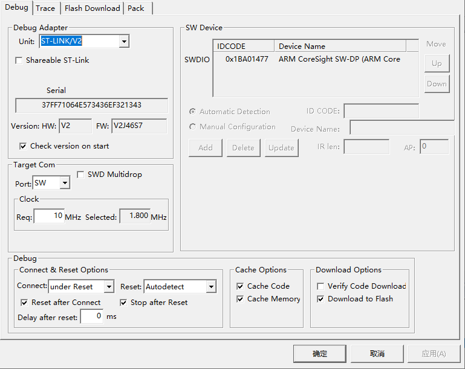Viewport: 465px width, 369px height.
Task: Click the IR len input field
Action: 366,147
